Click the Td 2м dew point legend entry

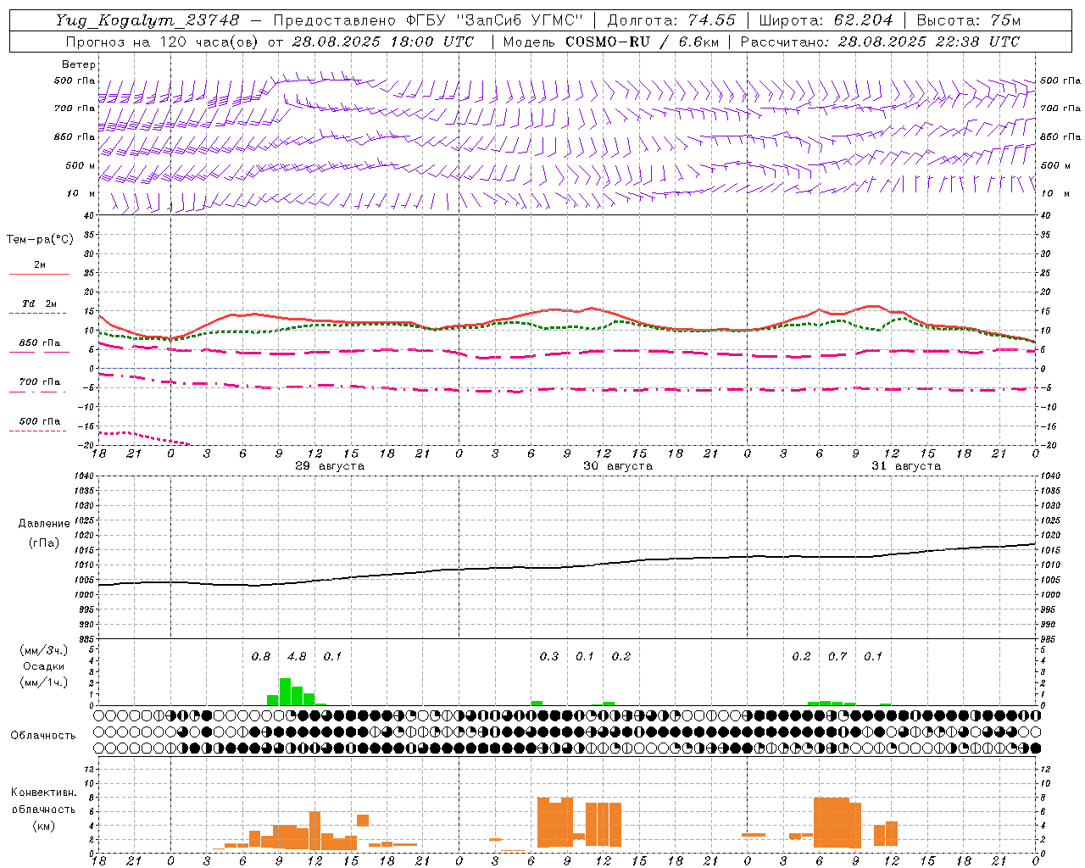[40, 303]
